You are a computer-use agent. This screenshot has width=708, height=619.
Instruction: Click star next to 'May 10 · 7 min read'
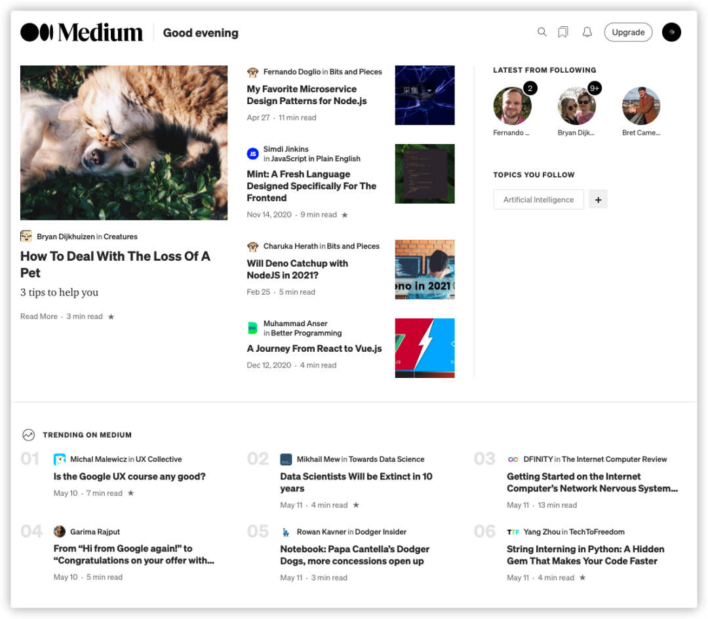(x=131, y=493)
